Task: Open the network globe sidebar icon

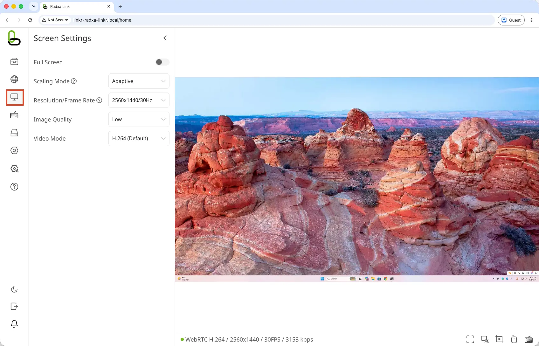Action: pos(14,79)
